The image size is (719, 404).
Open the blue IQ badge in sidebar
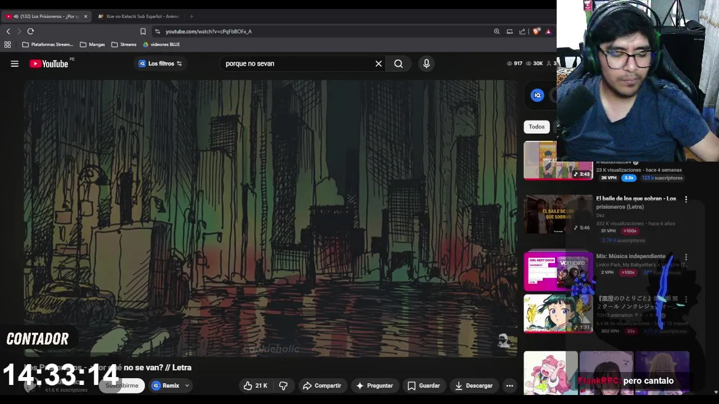click(x=538, y=95)
